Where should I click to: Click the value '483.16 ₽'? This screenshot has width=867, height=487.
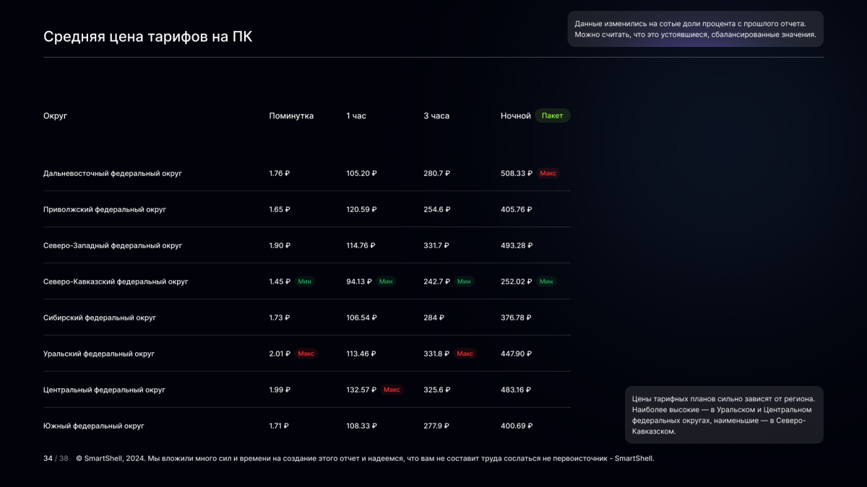(516, 390)
